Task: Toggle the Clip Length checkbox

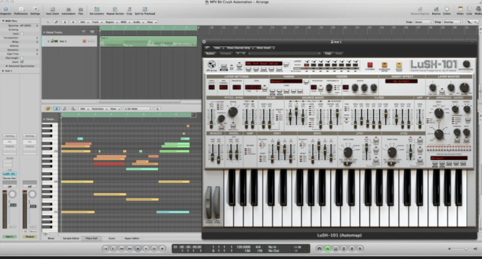Action: tap(22, 57)
